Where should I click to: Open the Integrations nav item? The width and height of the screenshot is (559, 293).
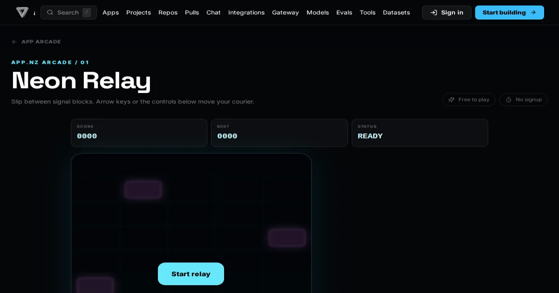[x=246, y=13]
